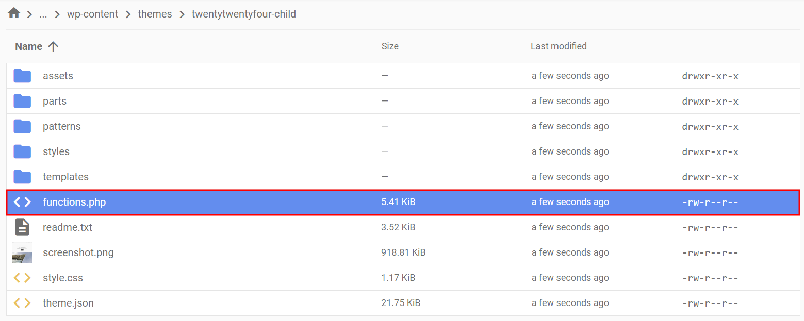Open the assets folder icon
Image resolution: width=804 pixels, height=321 pixels.
click(x=22, y=76)
